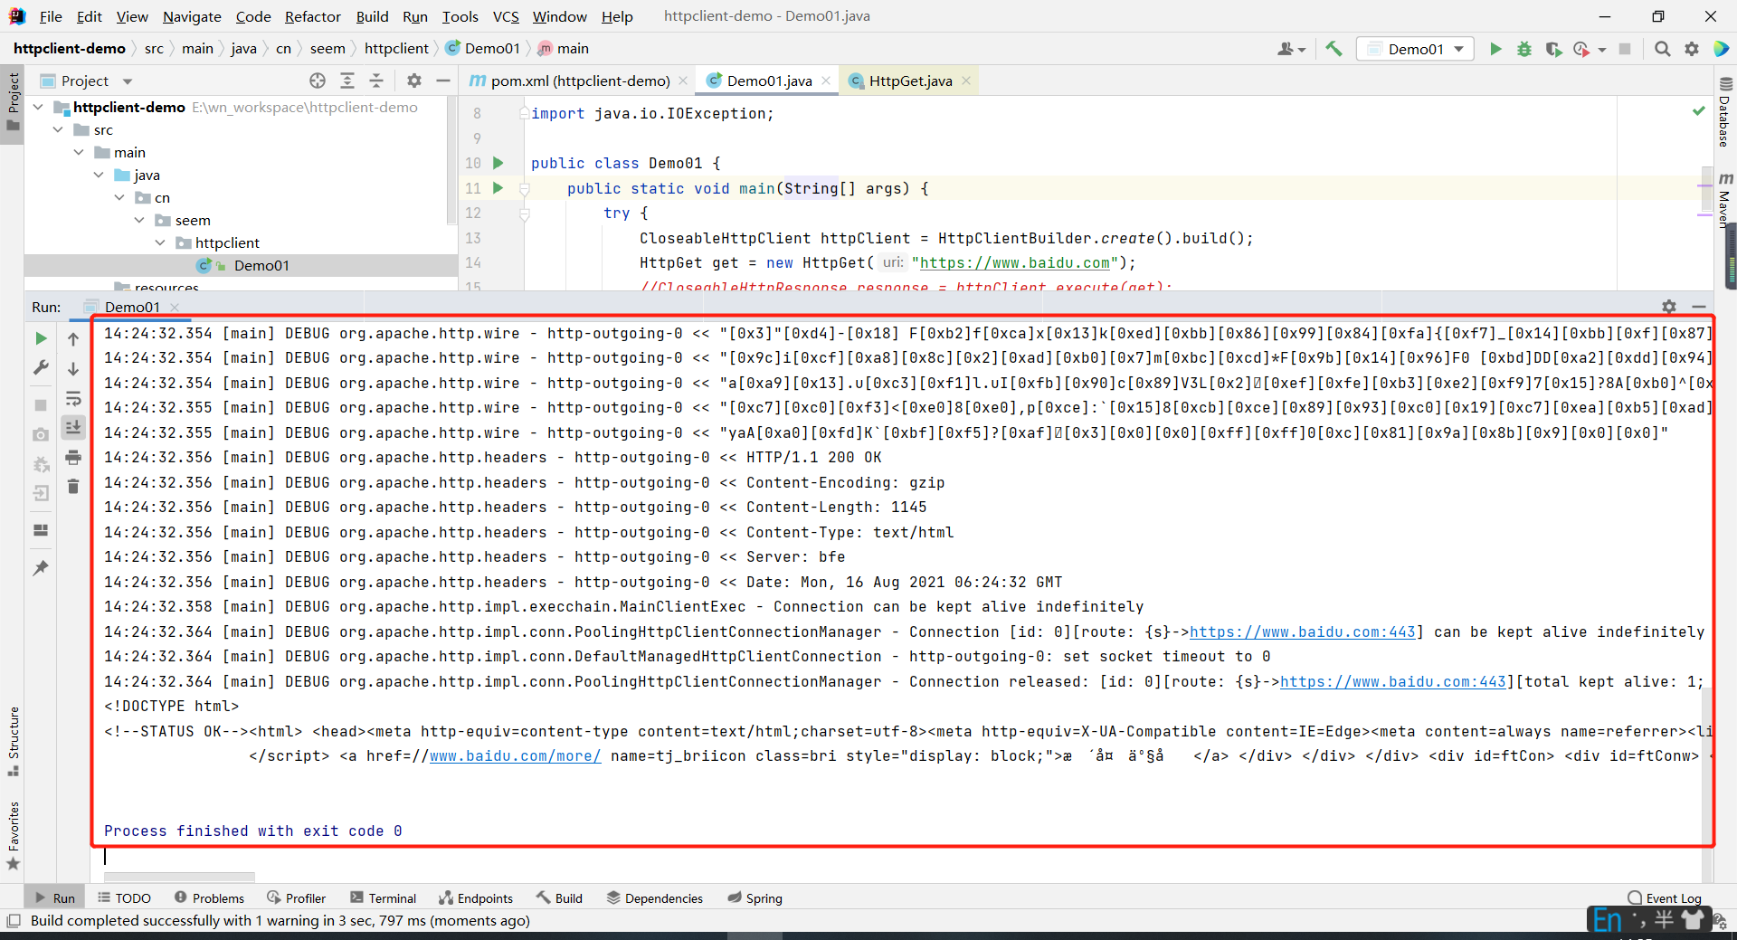Stop process in the Run panel
Viewport: 1737px width, 940px height.
[41, 405]
